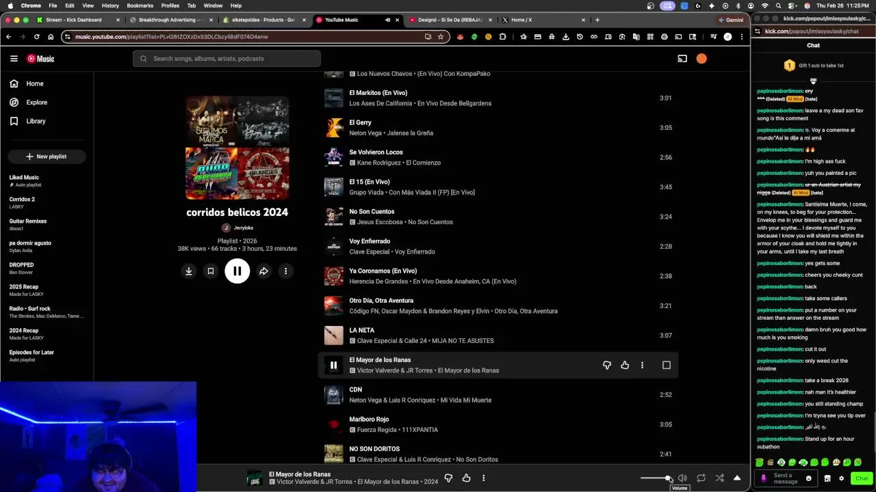Open the History menu in menu bar

click(110, 5)
